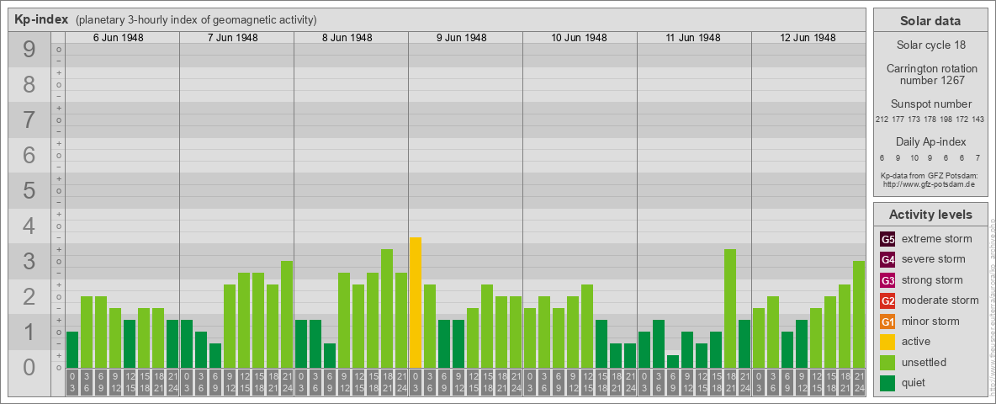
Task: Click the yellow active bar on 9 Jun
Action: [416, 302]
